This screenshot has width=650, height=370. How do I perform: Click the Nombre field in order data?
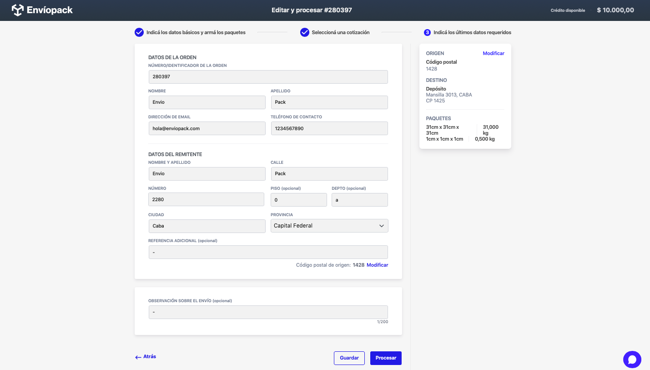coord(207,102)
